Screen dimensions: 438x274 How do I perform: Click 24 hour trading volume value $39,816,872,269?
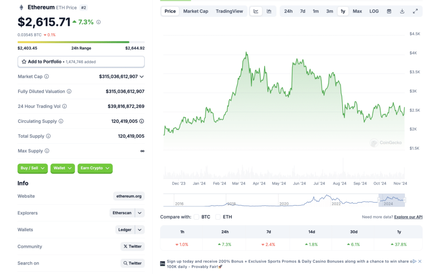pos(126,106)
